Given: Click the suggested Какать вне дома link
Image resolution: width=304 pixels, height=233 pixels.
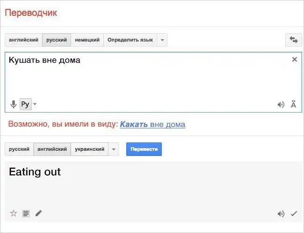Looking at the screenshot, I should (152, 124).
